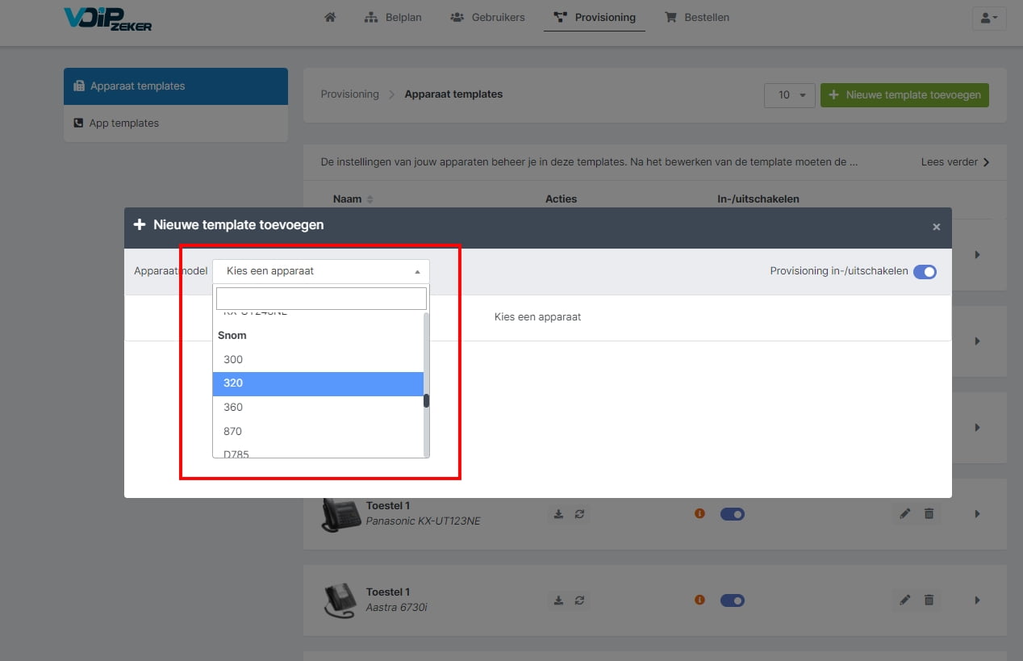The image size is (1023, 661).
Task: Select Snom 870 from the list
Action: click(318, 432)
